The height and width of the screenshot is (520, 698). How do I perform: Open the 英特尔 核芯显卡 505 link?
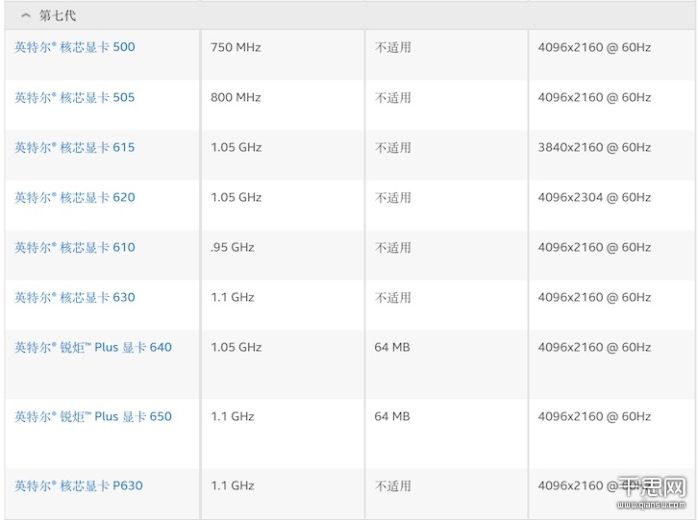(75, 97)
